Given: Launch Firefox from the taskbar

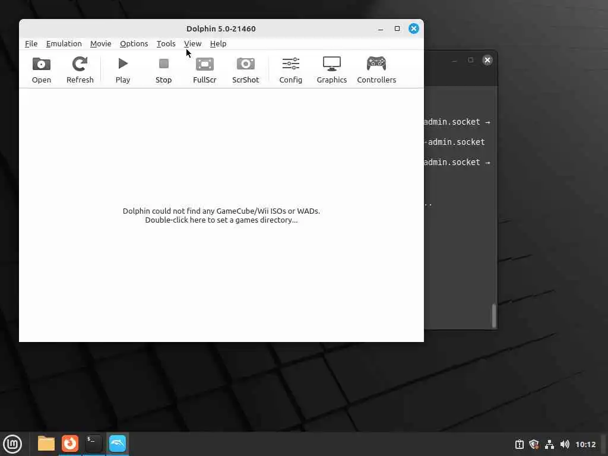Looking at the screenshot, I should pos(70,444).
